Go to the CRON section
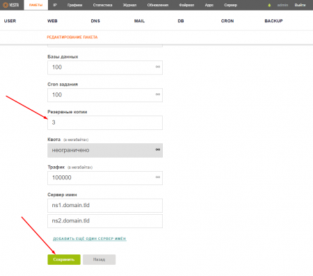The image size is (313, 276). coord(227,21)
